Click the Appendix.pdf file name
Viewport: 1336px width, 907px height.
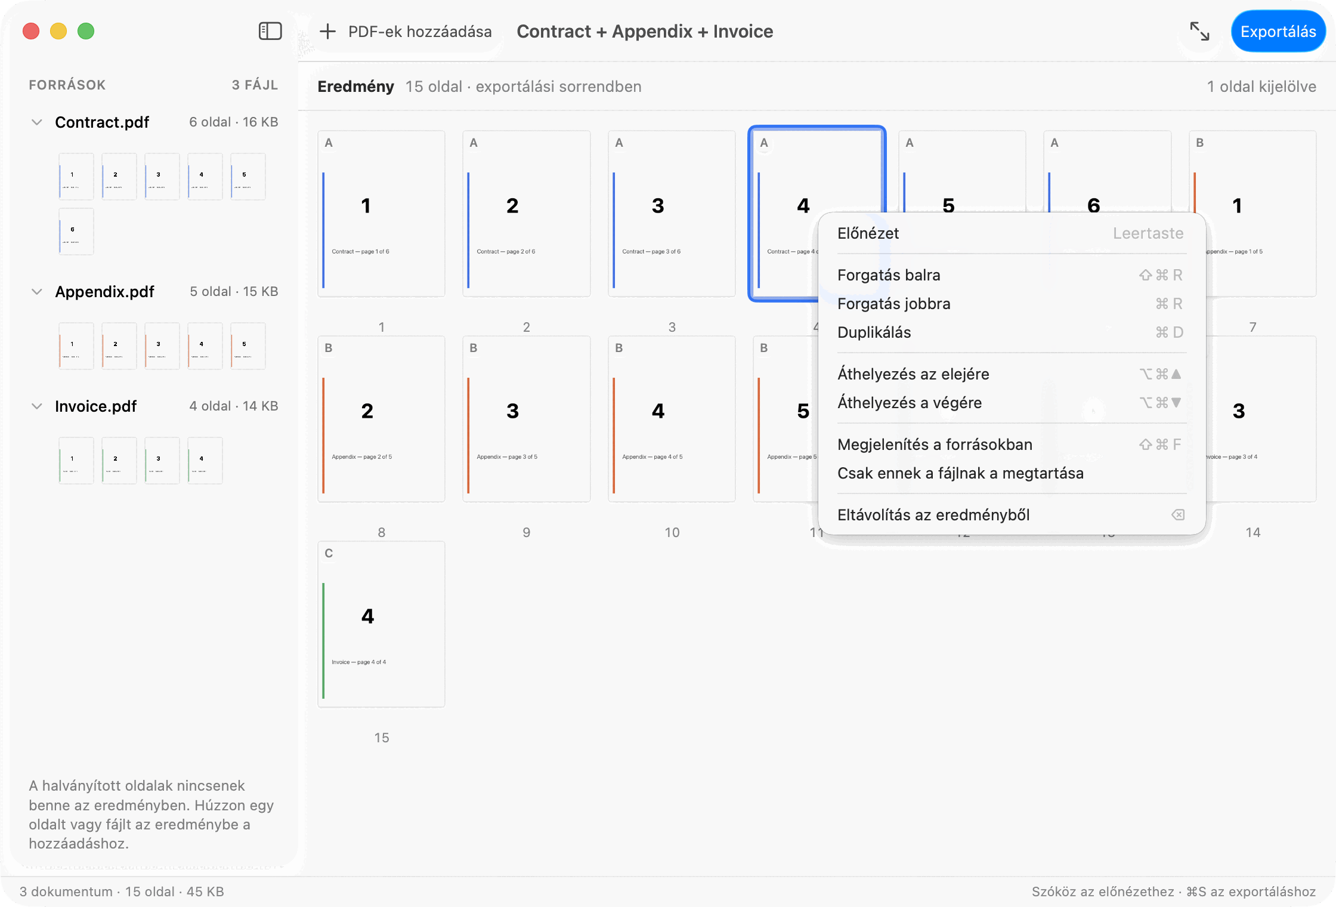104,291
